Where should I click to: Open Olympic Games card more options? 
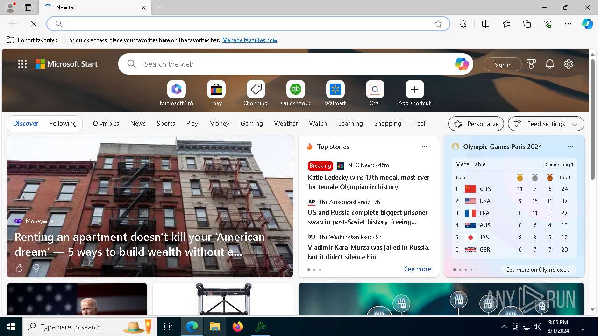point(570,147)
